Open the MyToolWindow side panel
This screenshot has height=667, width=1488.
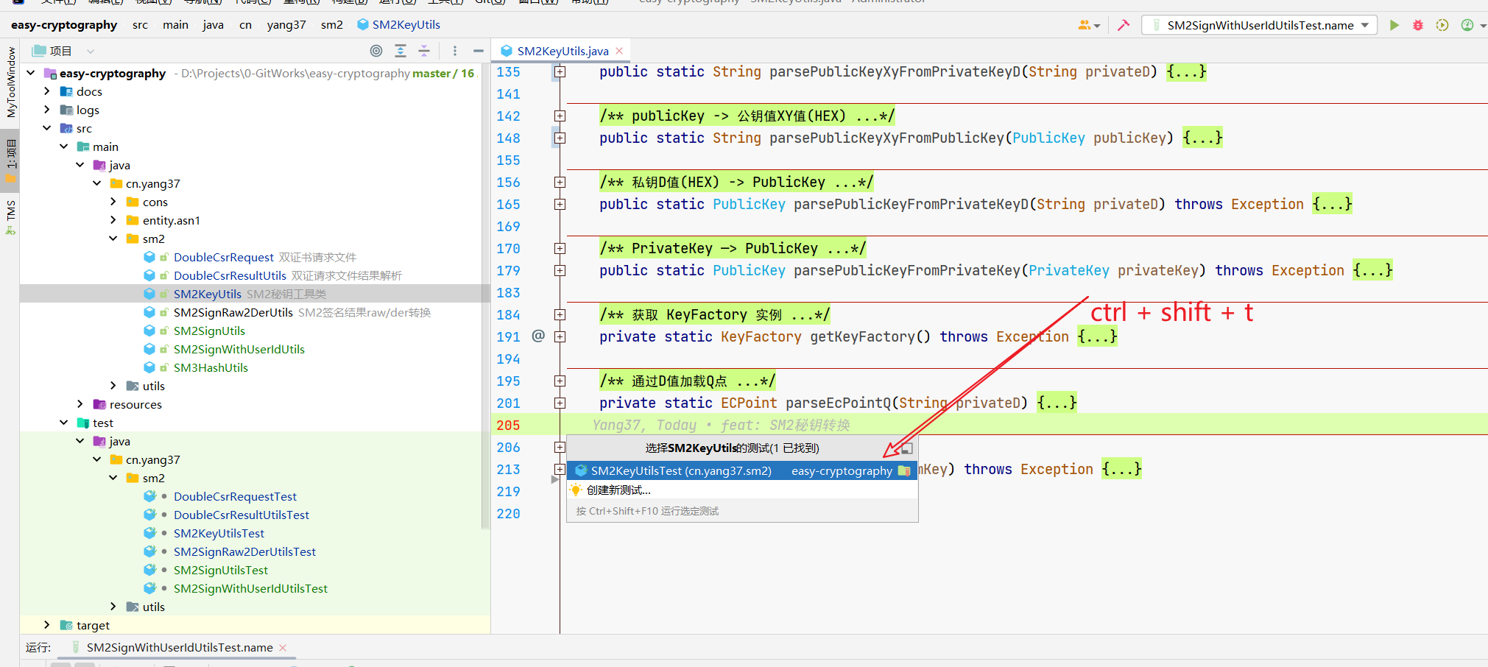click(x=10, y=82)
